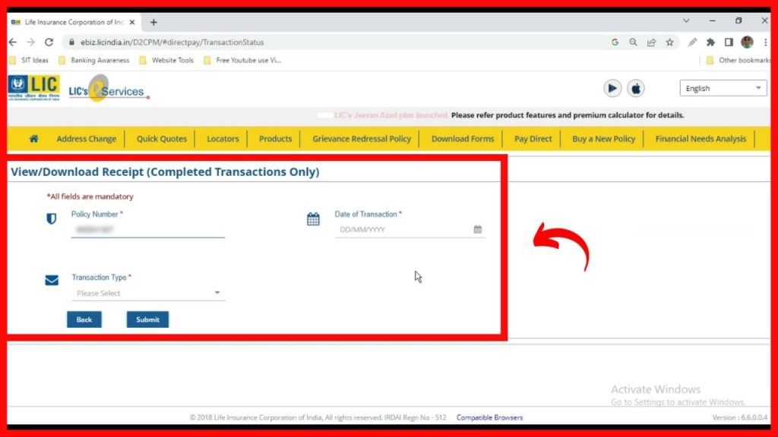778x437 pixels.
Task: Select the Home icon in navigation bar
Action: tap(33, 139)
